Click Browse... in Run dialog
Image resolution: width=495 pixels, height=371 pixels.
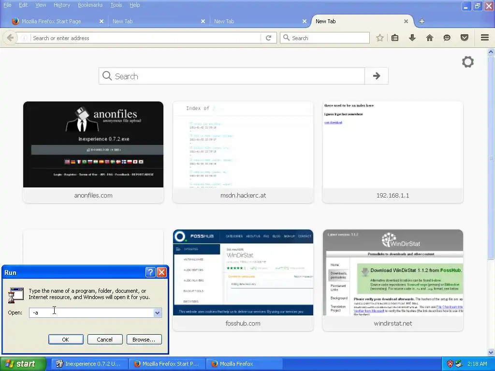(x=144, y=340)
